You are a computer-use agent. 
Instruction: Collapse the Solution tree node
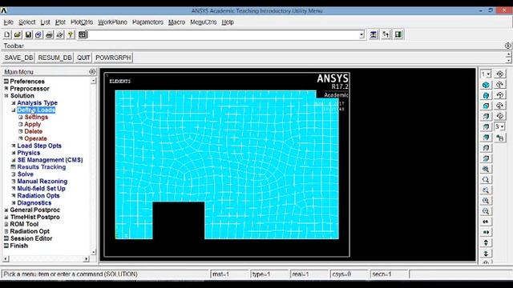point(6,96)
